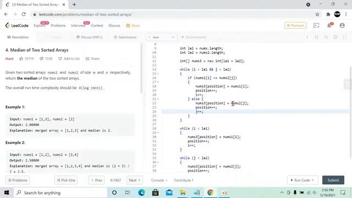
Task: Open a new browser tab
Action: (x=74, y=4)
